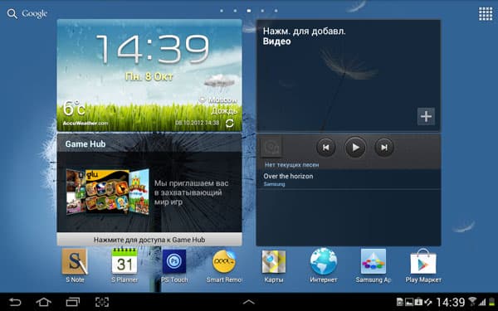Switch to the first home page dot
Image resolution: width=498 pixels, height=311 pixels.
point(222,11)
